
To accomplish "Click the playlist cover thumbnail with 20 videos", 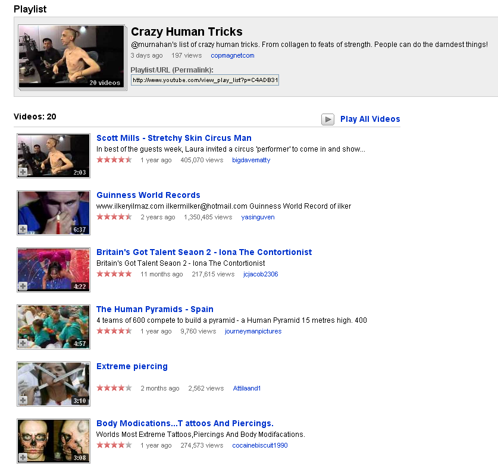I will (x=71, y=56).
